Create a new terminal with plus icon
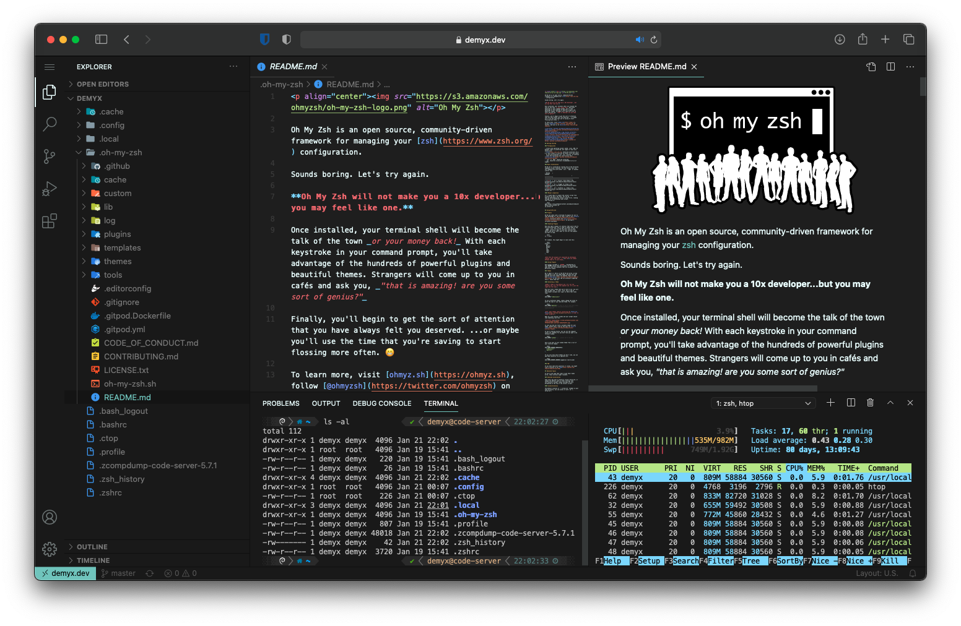Image resolution: width=961 pixels, height=626 pixels. pos(831,403)
